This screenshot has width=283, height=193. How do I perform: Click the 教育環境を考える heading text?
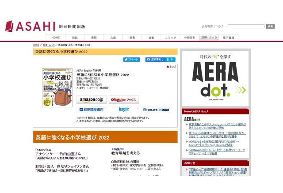click(126, 153)
